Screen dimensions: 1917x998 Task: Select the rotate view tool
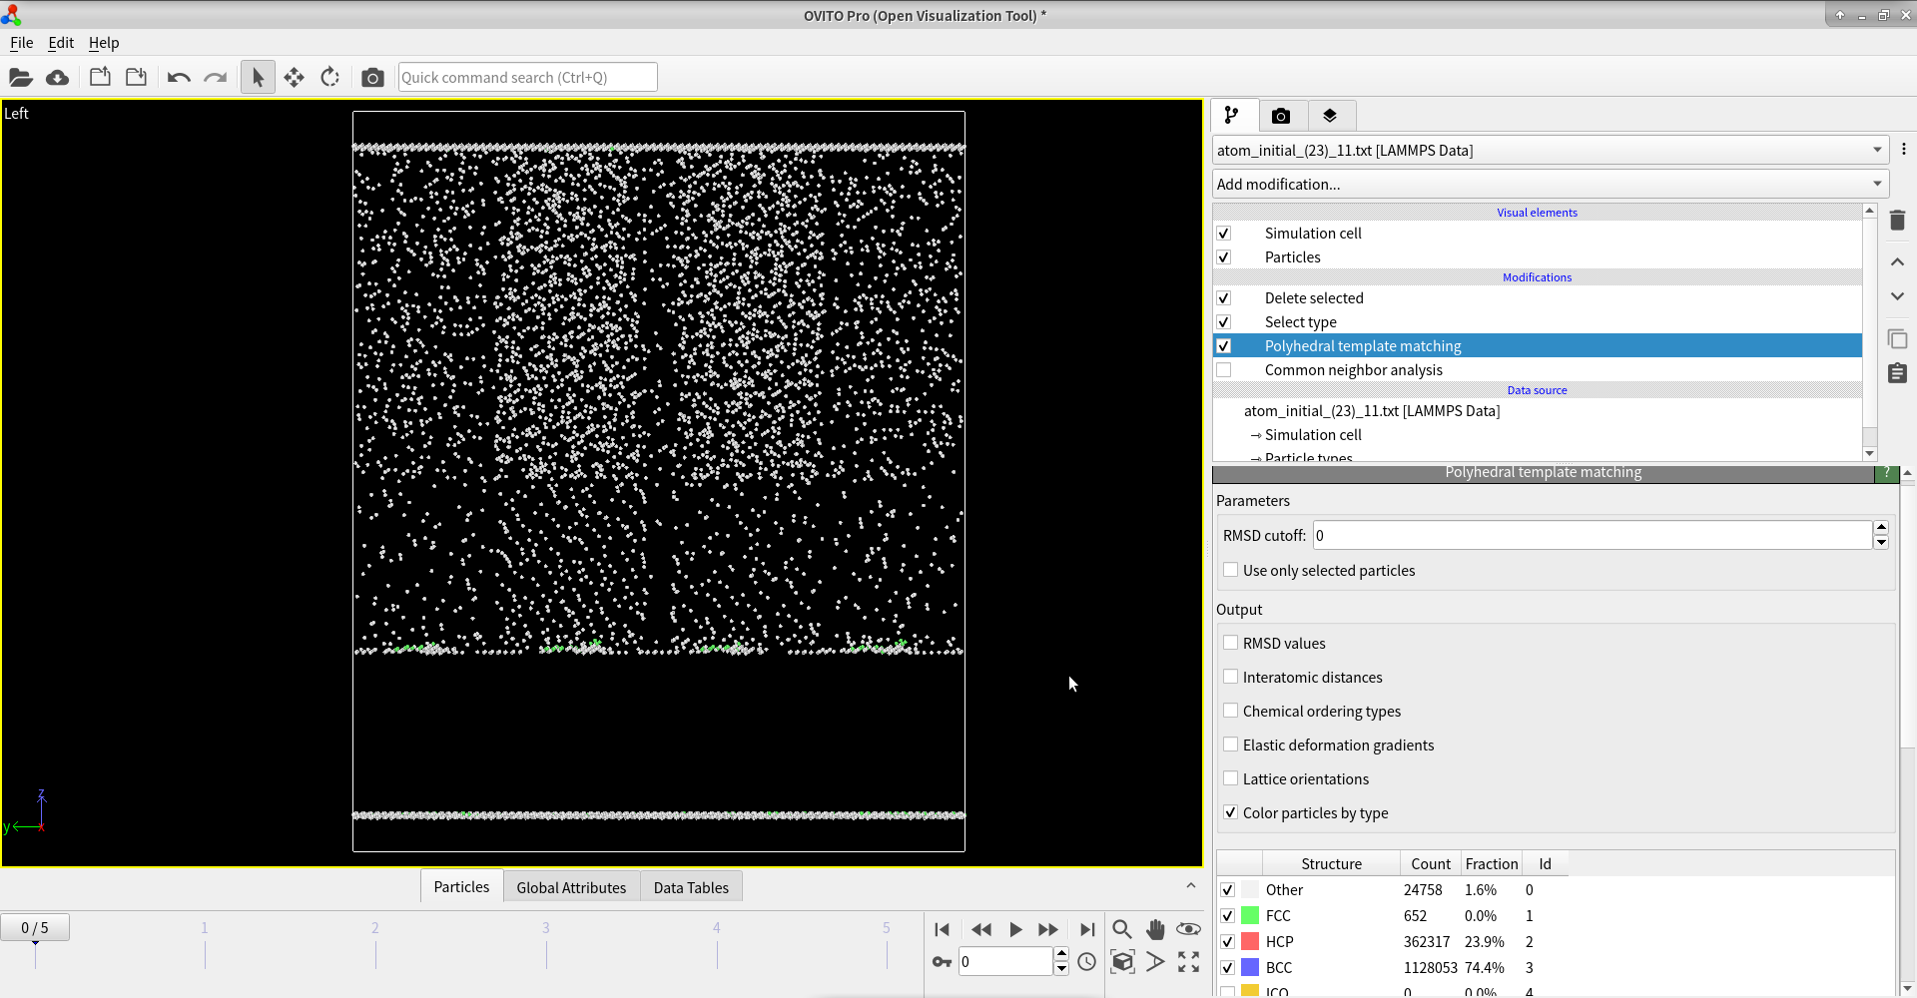pos(330,78)
